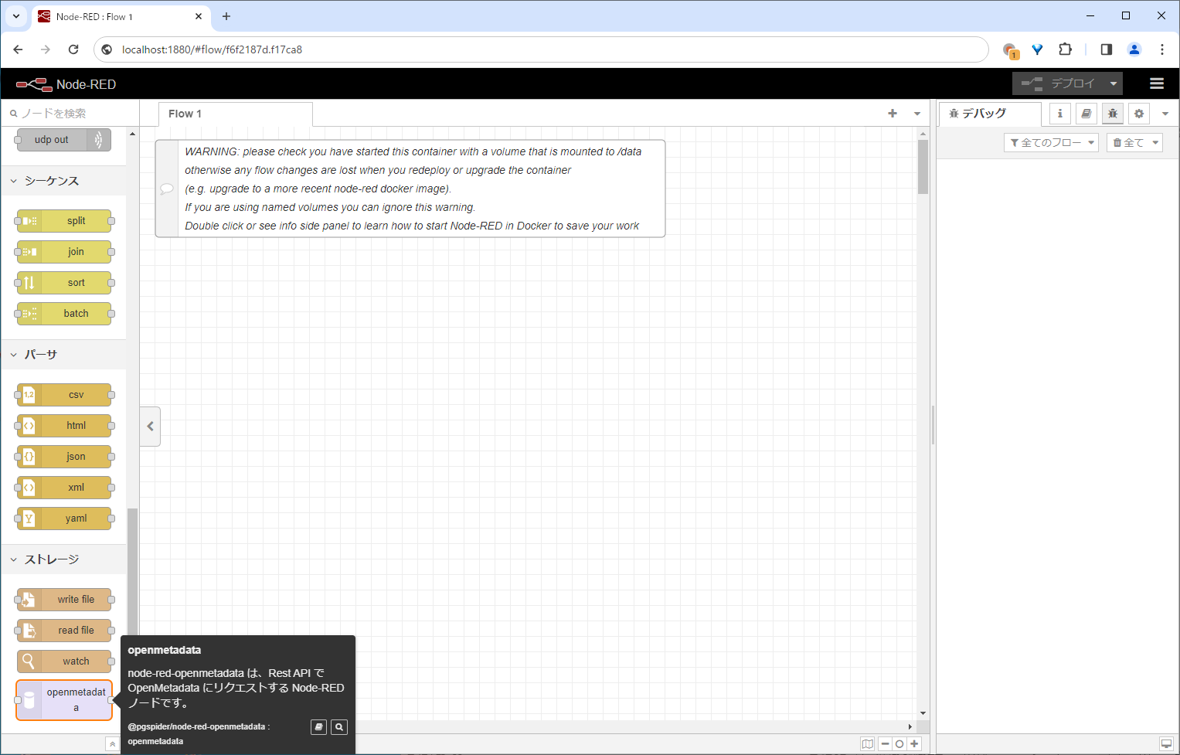Add a new flow with plus icon
Viewport: 1180px width, 755px height.
[x=893, y=114]
